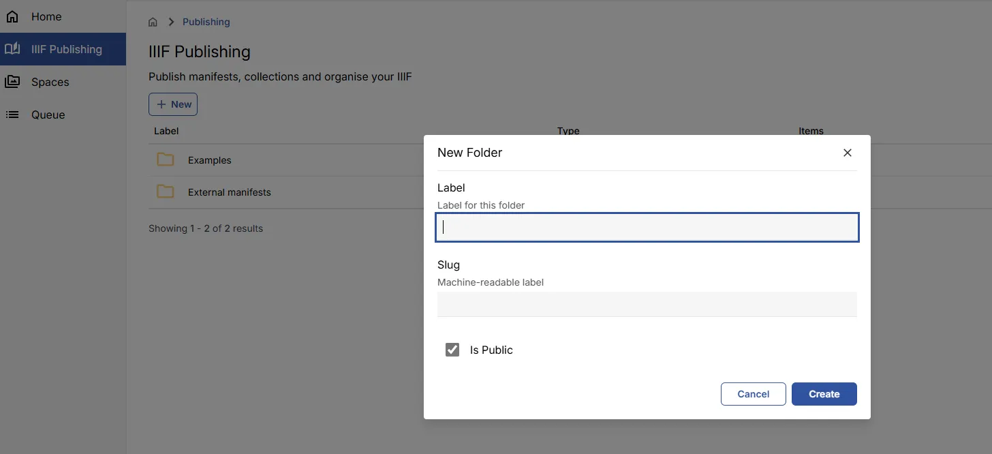Click the plus icon on the New button
This screenshot has width=992, height=454.
[163, 104]
